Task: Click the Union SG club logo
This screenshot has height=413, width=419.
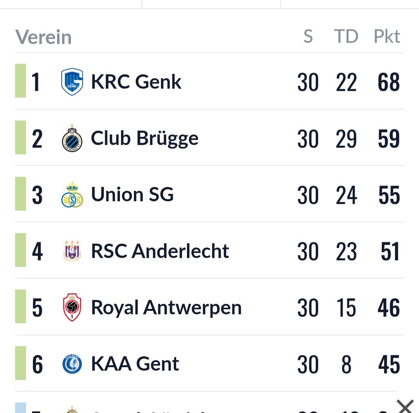Action: [72, 195]
